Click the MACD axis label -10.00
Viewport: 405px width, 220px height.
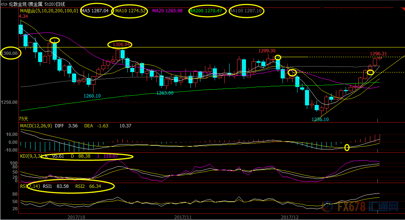(11, 150)
